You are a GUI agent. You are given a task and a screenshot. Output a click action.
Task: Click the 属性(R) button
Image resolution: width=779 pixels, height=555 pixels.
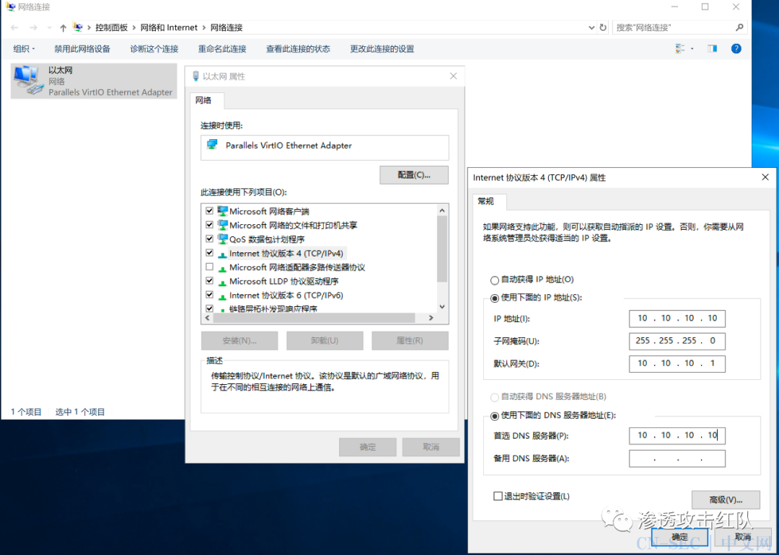tap(410, 340)
